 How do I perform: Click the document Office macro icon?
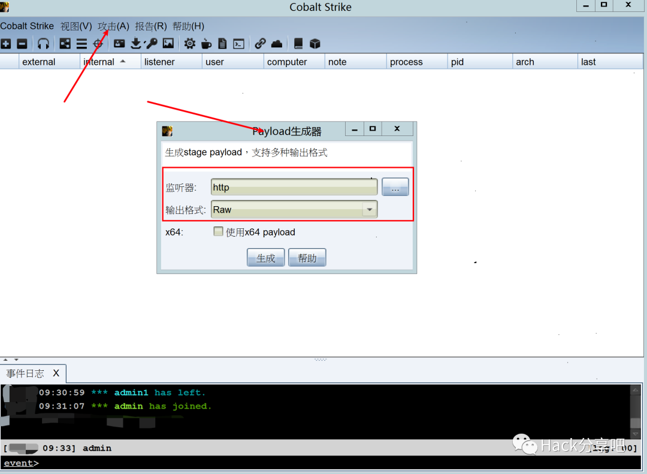tap(222, 43)
